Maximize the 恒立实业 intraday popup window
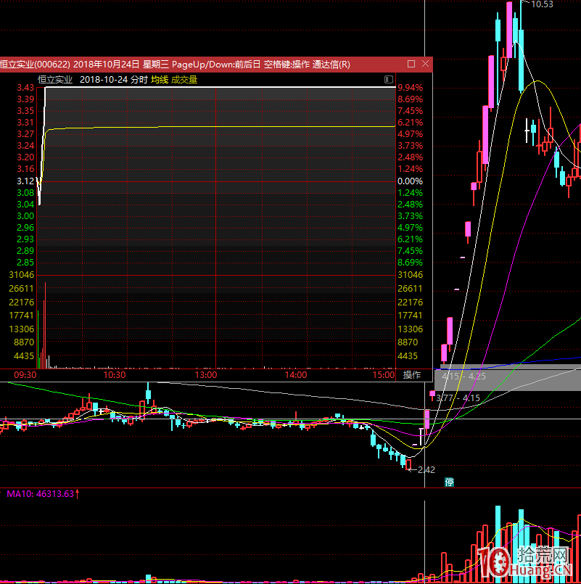 [x=411, y=64]
